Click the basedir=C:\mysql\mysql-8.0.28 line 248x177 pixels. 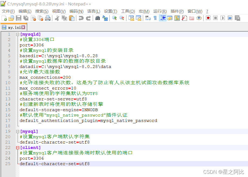click(x=58, y=56)
